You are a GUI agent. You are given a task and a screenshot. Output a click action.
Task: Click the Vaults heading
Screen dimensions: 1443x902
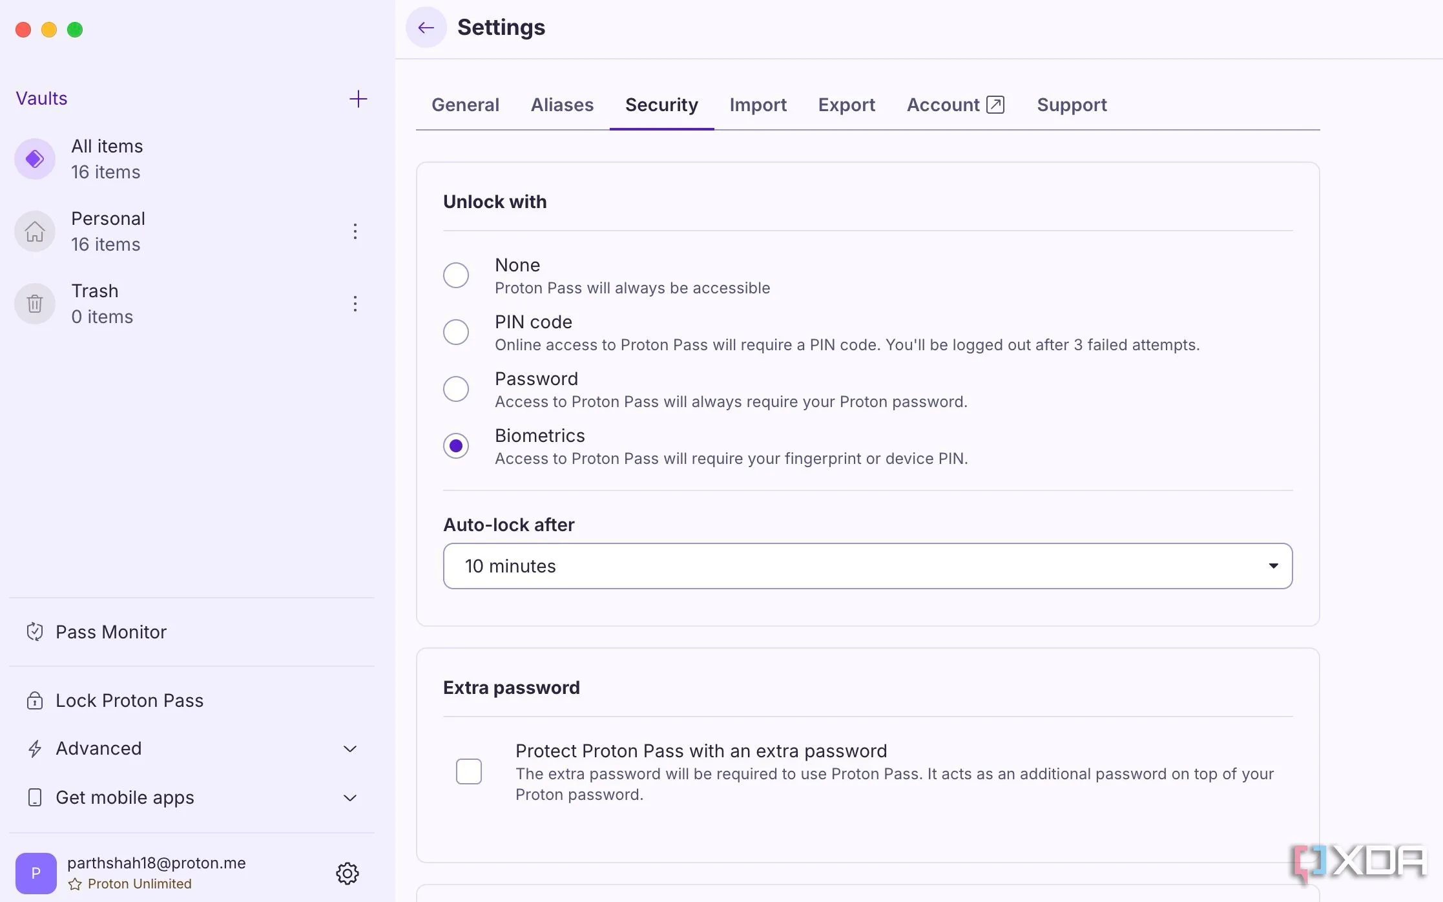click(x=41, y=98)
